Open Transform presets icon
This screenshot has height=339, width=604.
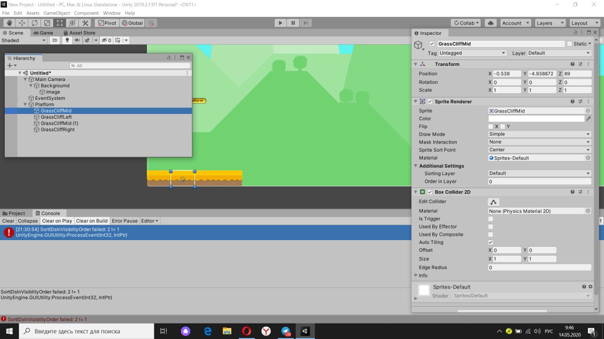(x=580, y=64)
